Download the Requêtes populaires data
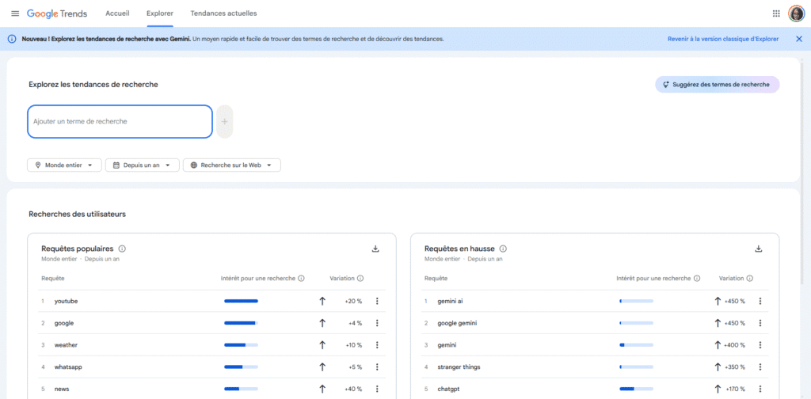The width and height of the screenshot is (811, 399). tap(375, 249)
